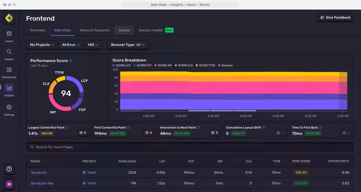Toggle the Releases legend series
361x192 pixels.
coord(225,65)
